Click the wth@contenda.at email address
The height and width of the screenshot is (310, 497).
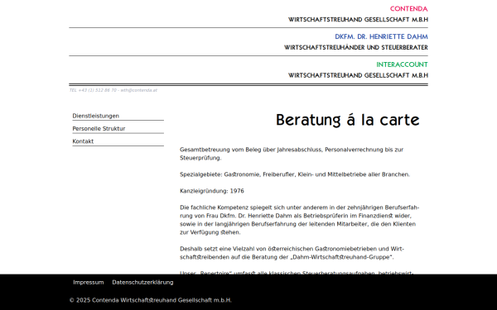click(139, 90)
